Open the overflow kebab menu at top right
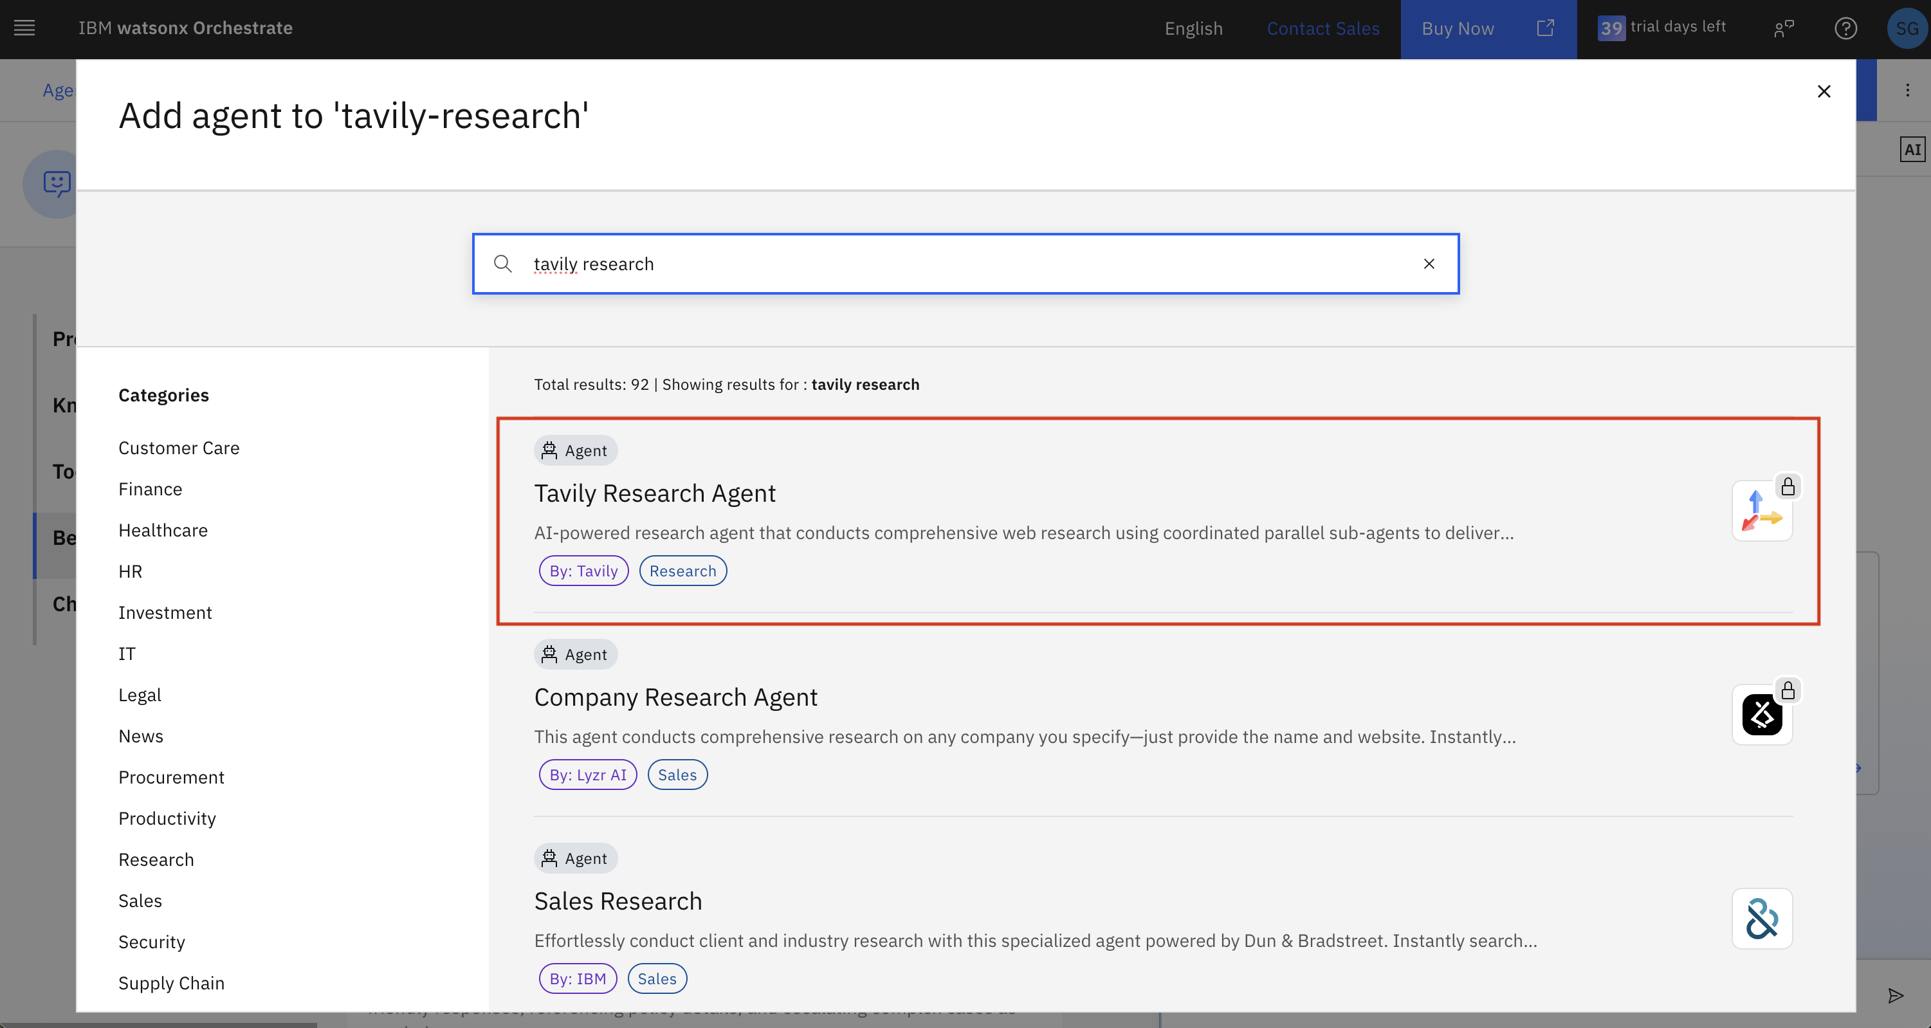This screenshot has height=1028, width=1931. click(1908, 89)
